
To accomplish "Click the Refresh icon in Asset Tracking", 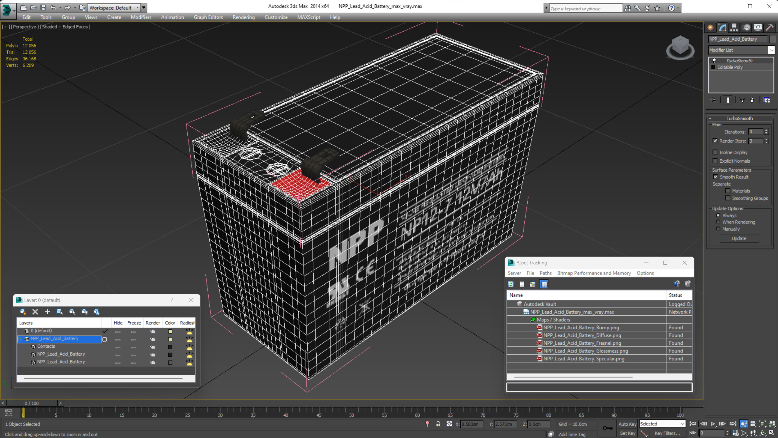I will (x=511, y=284).
